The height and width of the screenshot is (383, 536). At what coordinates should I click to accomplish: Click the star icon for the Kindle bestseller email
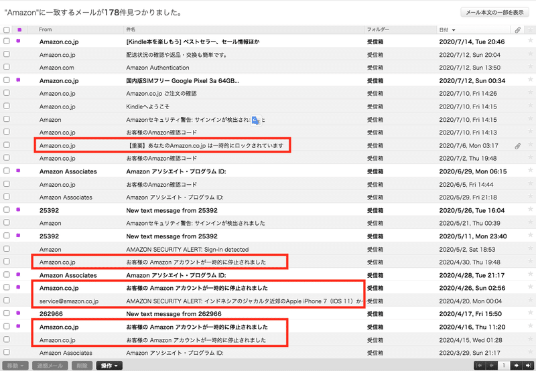(x=530, y=41)
